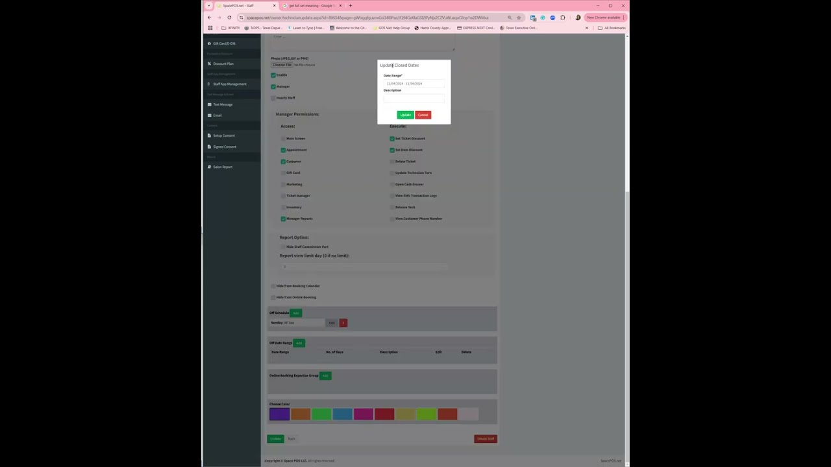Check Hide from Booking Calendar checkbox
Image resolution: width=831 pixels, height=467 pixels.
(273, 286)
